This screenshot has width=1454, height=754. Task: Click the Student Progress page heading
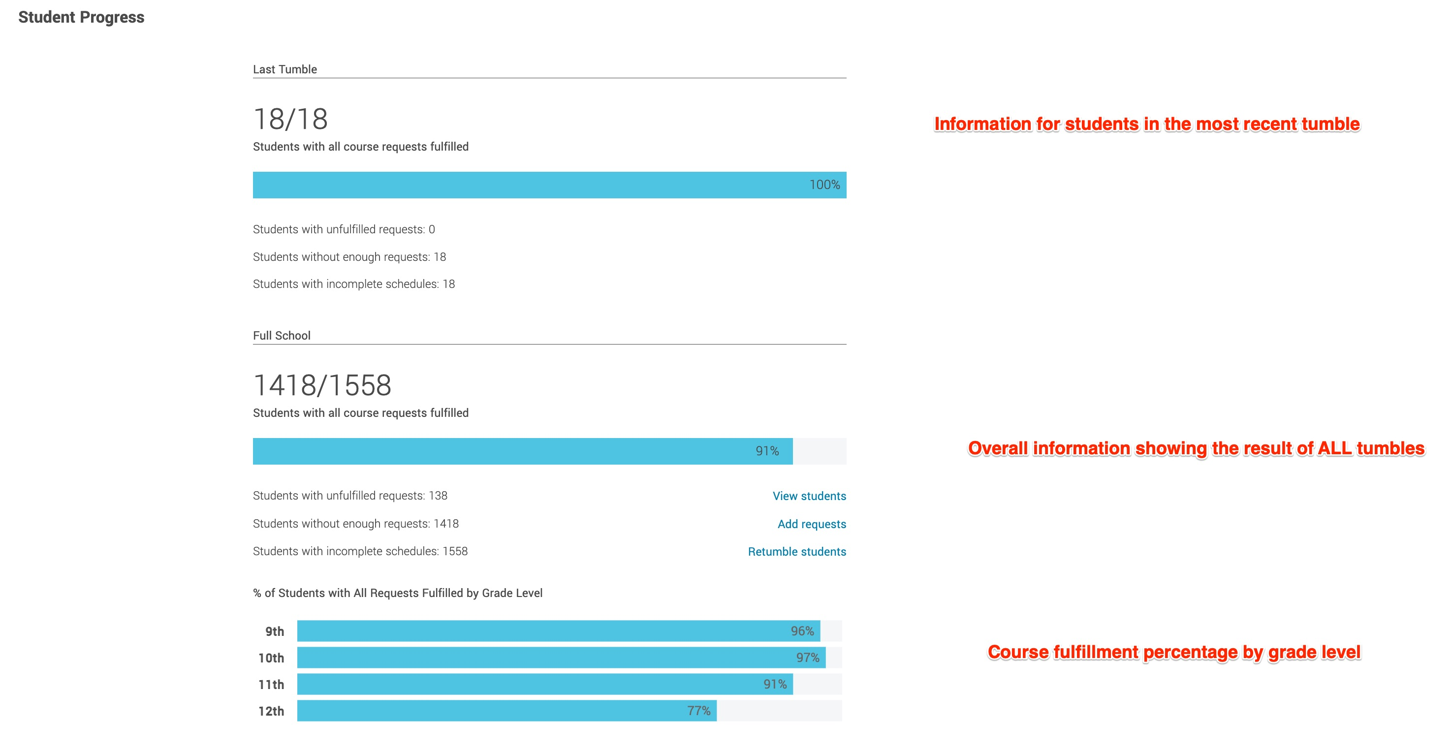81,18
